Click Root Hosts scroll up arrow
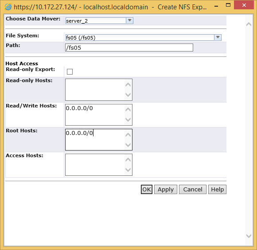This screenshot has height=250, width=257. [128, 135]
